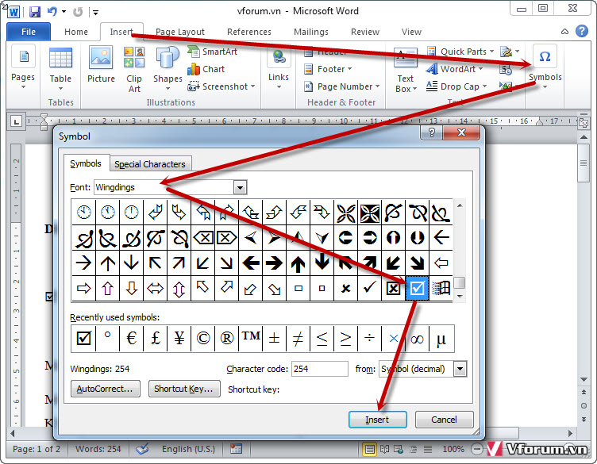Open the Shapes gallery dropdown

click(x=168, y=69)
